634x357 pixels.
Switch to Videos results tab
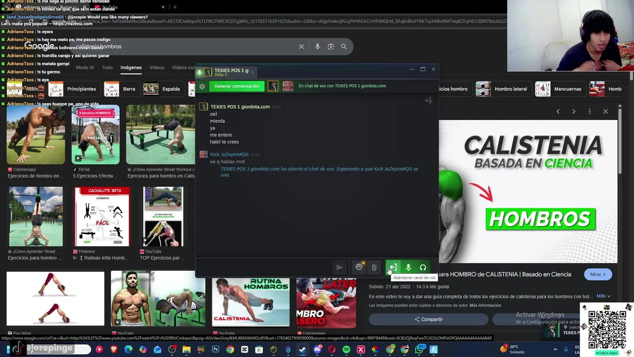pos(157,67)
